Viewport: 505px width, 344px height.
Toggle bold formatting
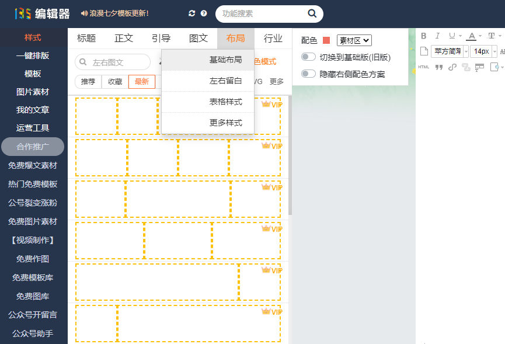click(x=423, y=36)
